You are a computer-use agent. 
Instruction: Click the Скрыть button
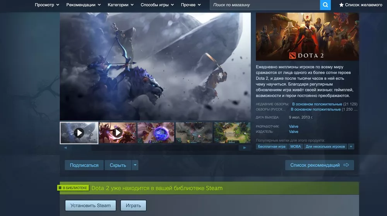click(x=118, y=165)
